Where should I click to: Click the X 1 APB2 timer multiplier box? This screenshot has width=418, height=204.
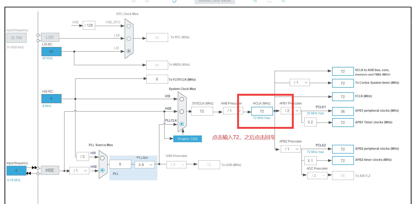point(310,161)
